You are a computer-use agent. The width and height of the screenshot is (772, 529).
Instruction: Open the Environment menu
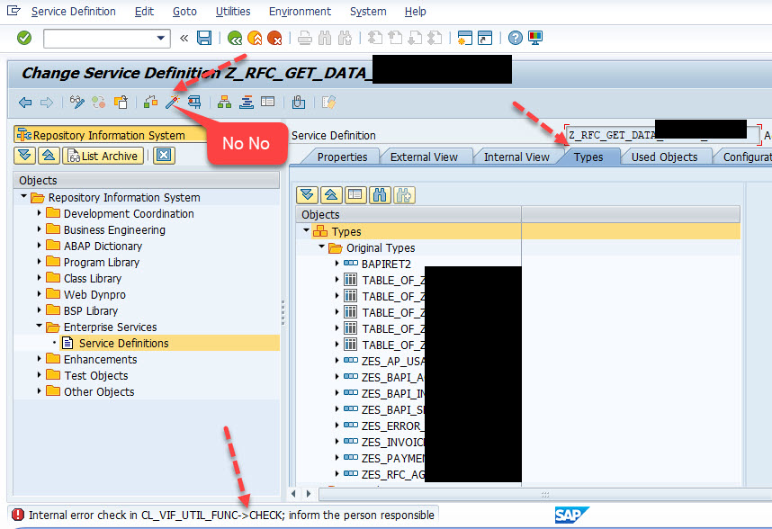click(300, 12)
